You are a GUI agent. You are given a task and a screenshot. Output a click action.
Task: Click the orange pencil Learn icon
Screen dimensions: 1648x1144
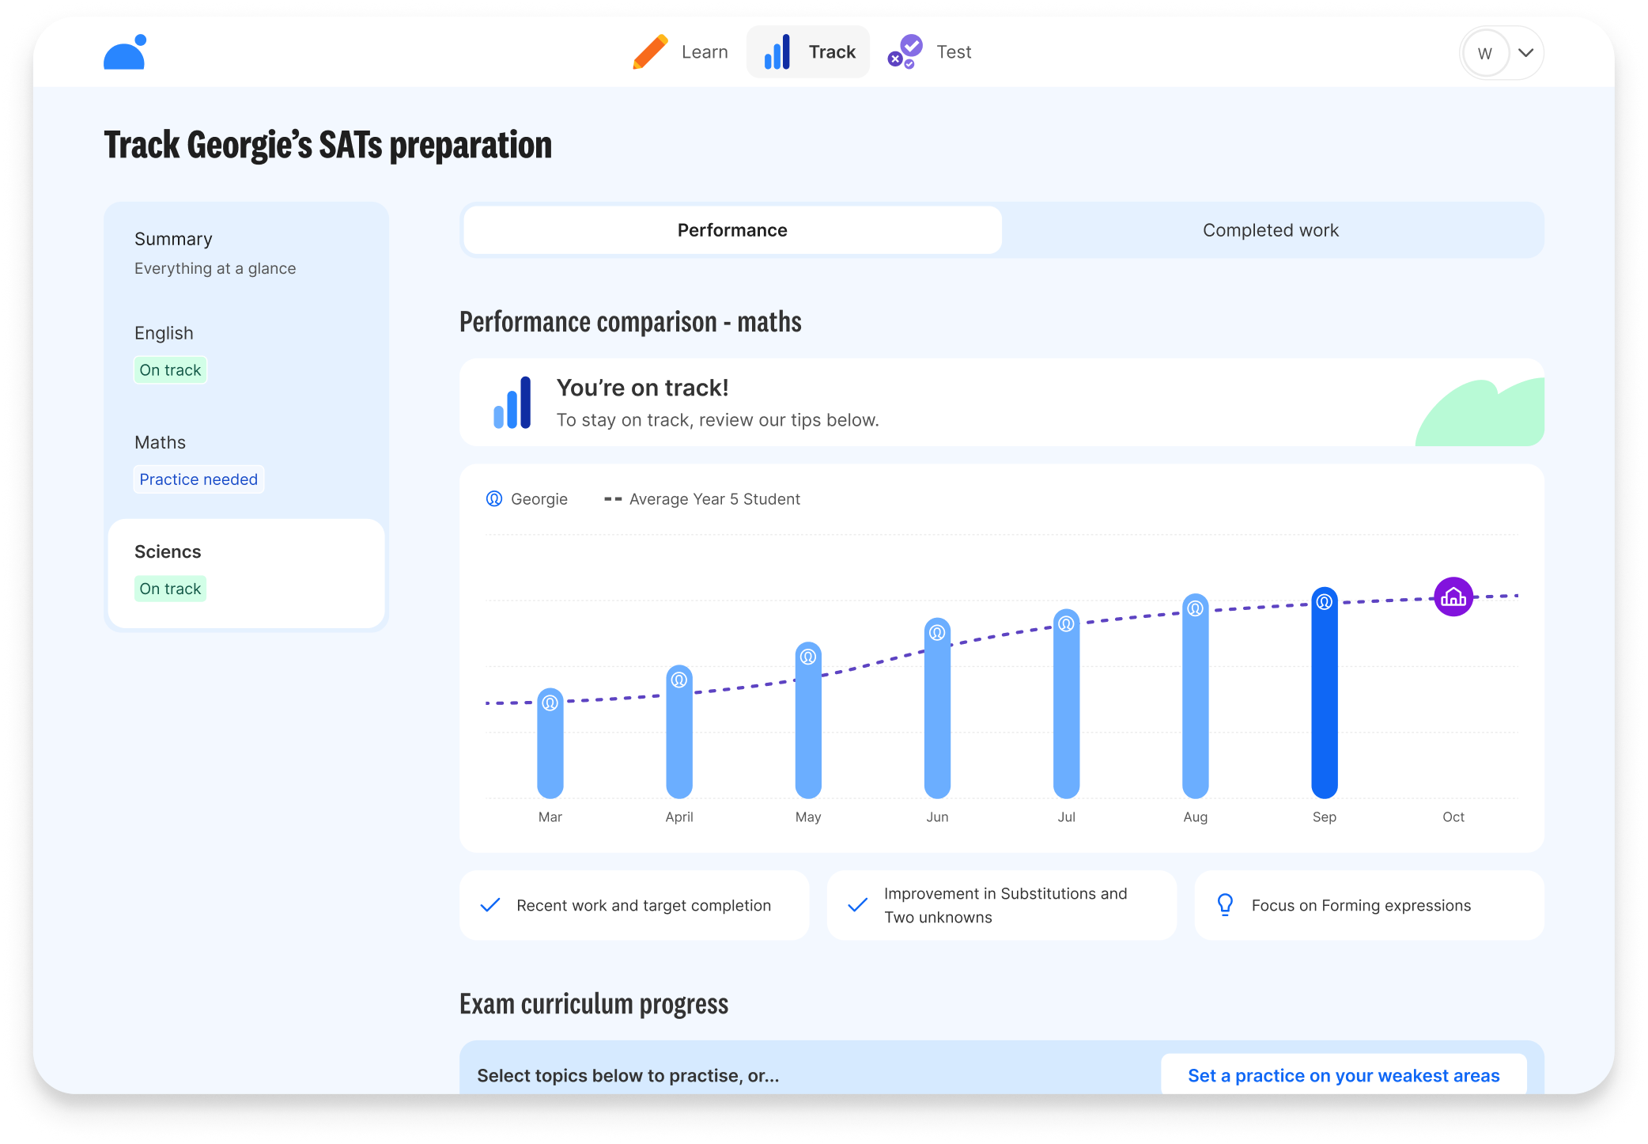[x=651, y=52]
